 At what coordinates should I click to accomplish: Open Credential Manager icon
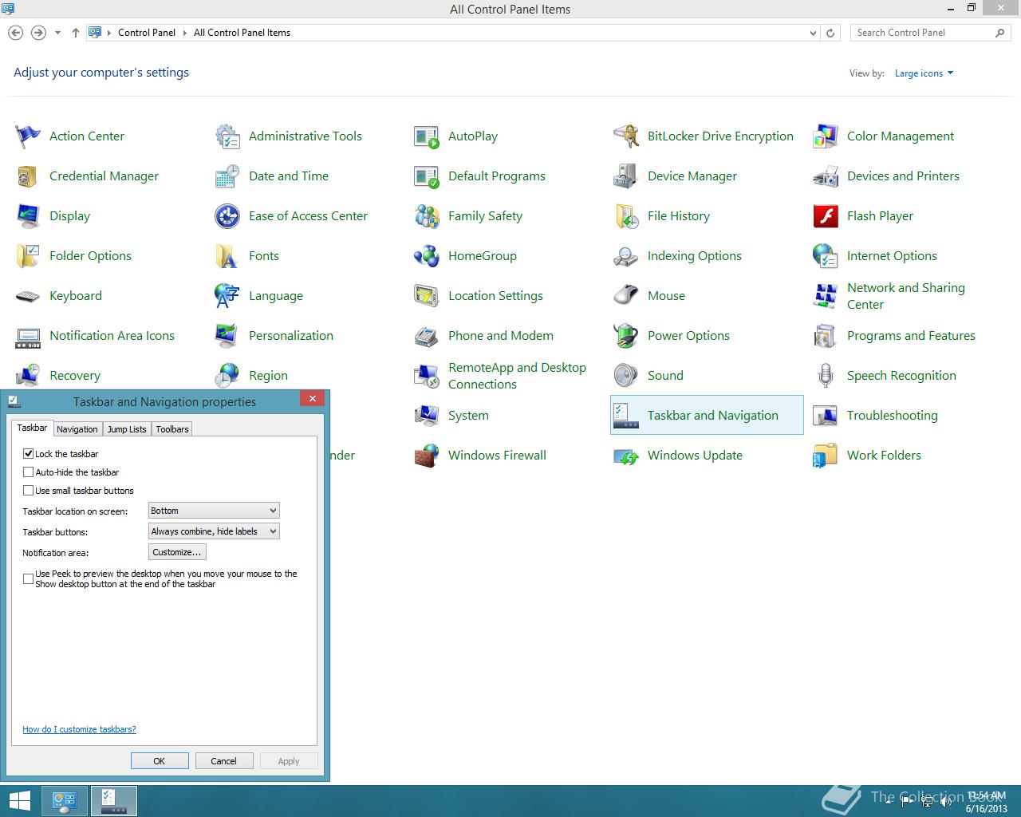[28, 176]
